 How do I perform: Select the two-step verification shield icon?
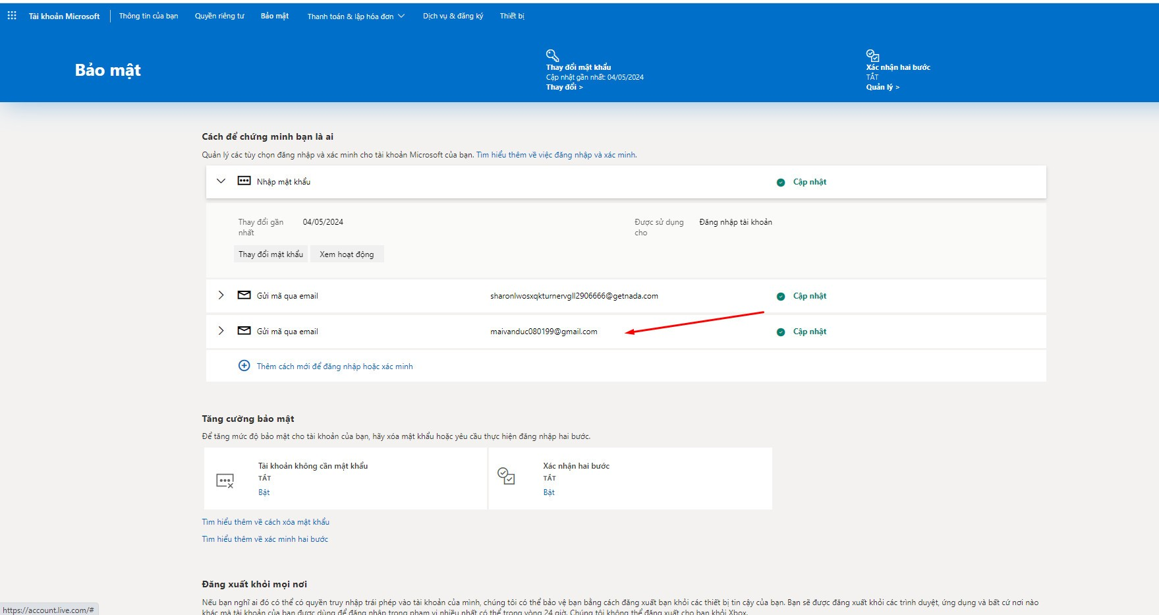click(872, 55)
